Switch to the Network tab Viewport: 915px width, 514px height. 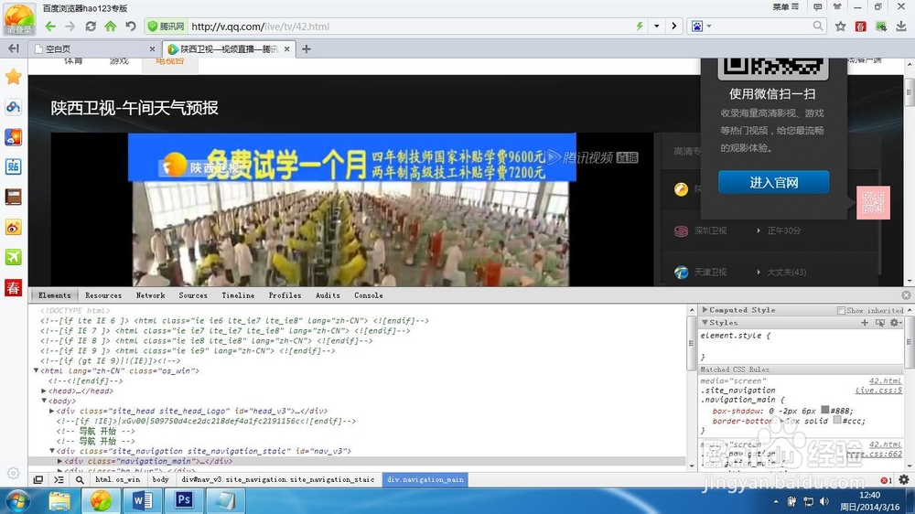tap(151, 295)
